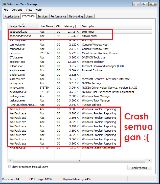Sort by User Name column header

[x=46, y=26]
